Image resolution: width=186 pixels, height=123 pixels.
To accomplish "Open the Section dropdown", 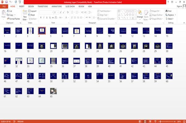I will pos(33,19).
